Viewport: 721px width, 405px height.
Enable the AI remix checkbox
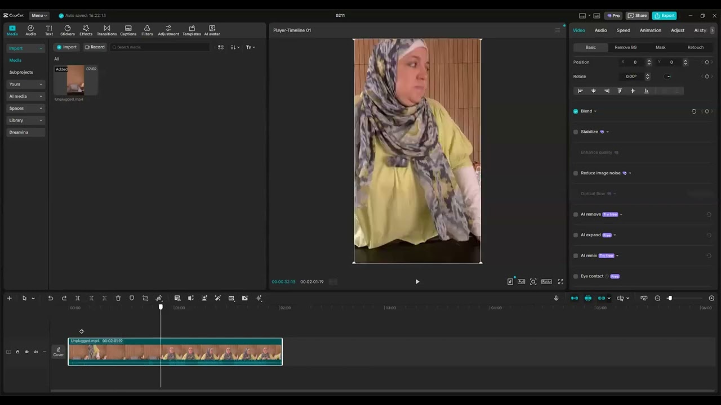[576, 255]
